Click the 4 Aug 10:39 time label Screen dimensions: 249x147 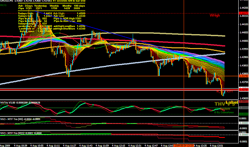[20, 145]
